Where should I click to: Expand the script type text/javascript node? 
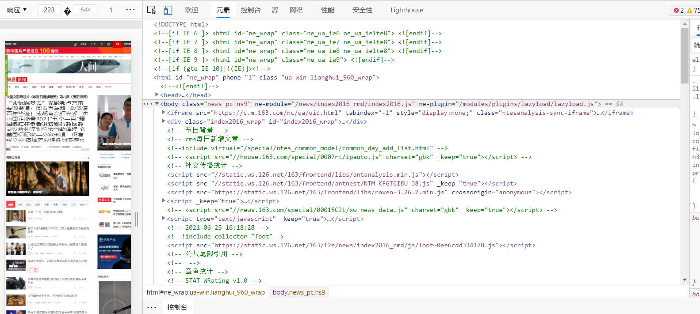(x=164, y=218)
